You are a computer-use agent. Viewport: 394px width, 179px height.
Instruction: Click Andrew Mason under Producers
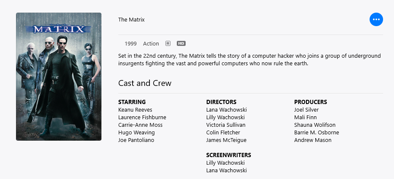point(313,140)
